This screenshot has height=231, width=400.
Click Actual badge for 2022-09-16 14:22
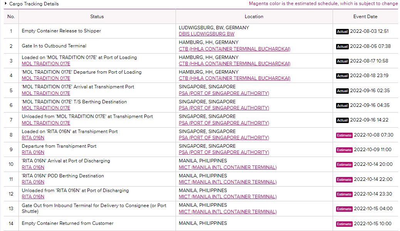(342, 120)
